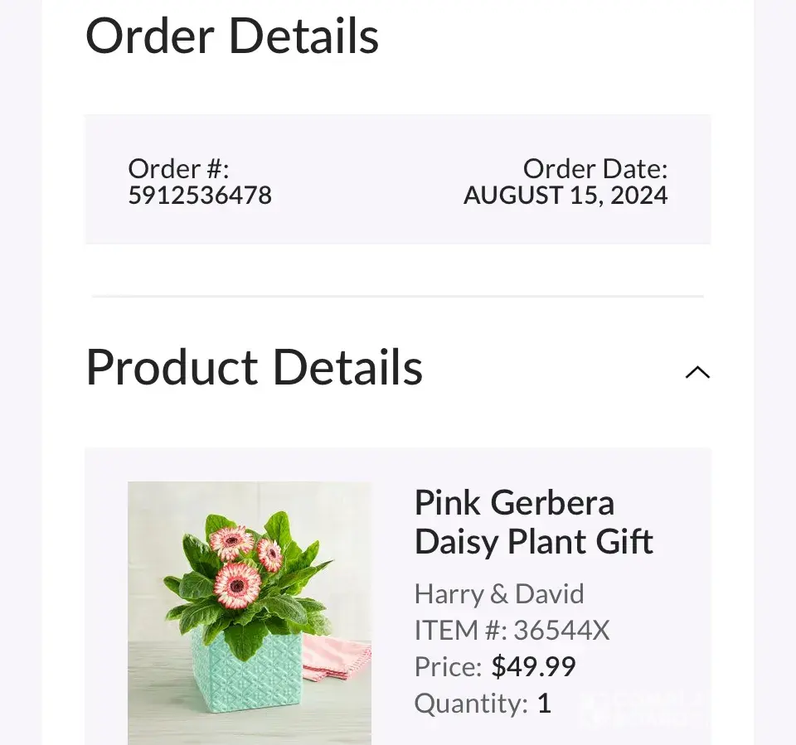
Task: Click the item number 36544X
Action: tap(561, 631)
